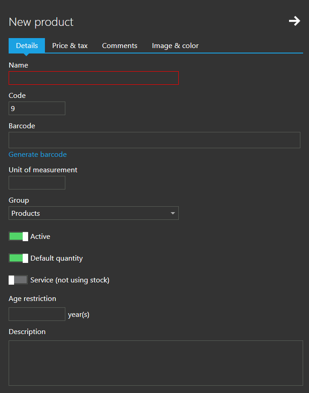Click the right arrow icon beside New product
Screen dimensions: 309x393
tap(294, 21)
